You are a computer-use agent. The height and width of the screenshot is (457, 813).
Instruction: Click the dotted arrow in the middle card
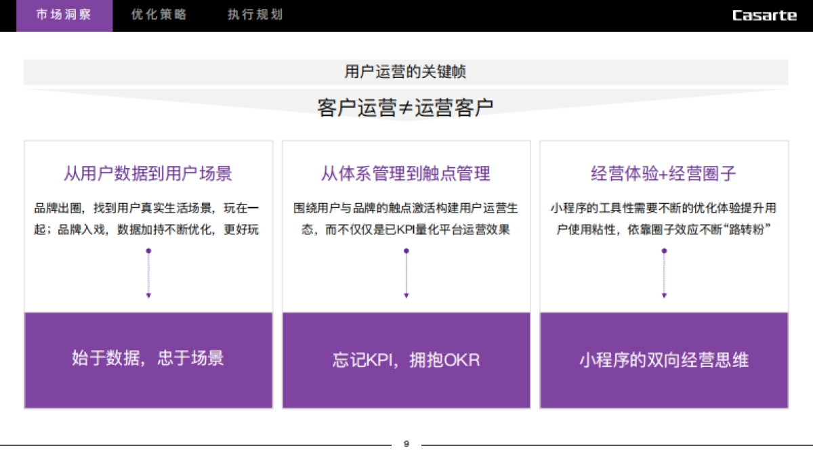pos(406,274)
